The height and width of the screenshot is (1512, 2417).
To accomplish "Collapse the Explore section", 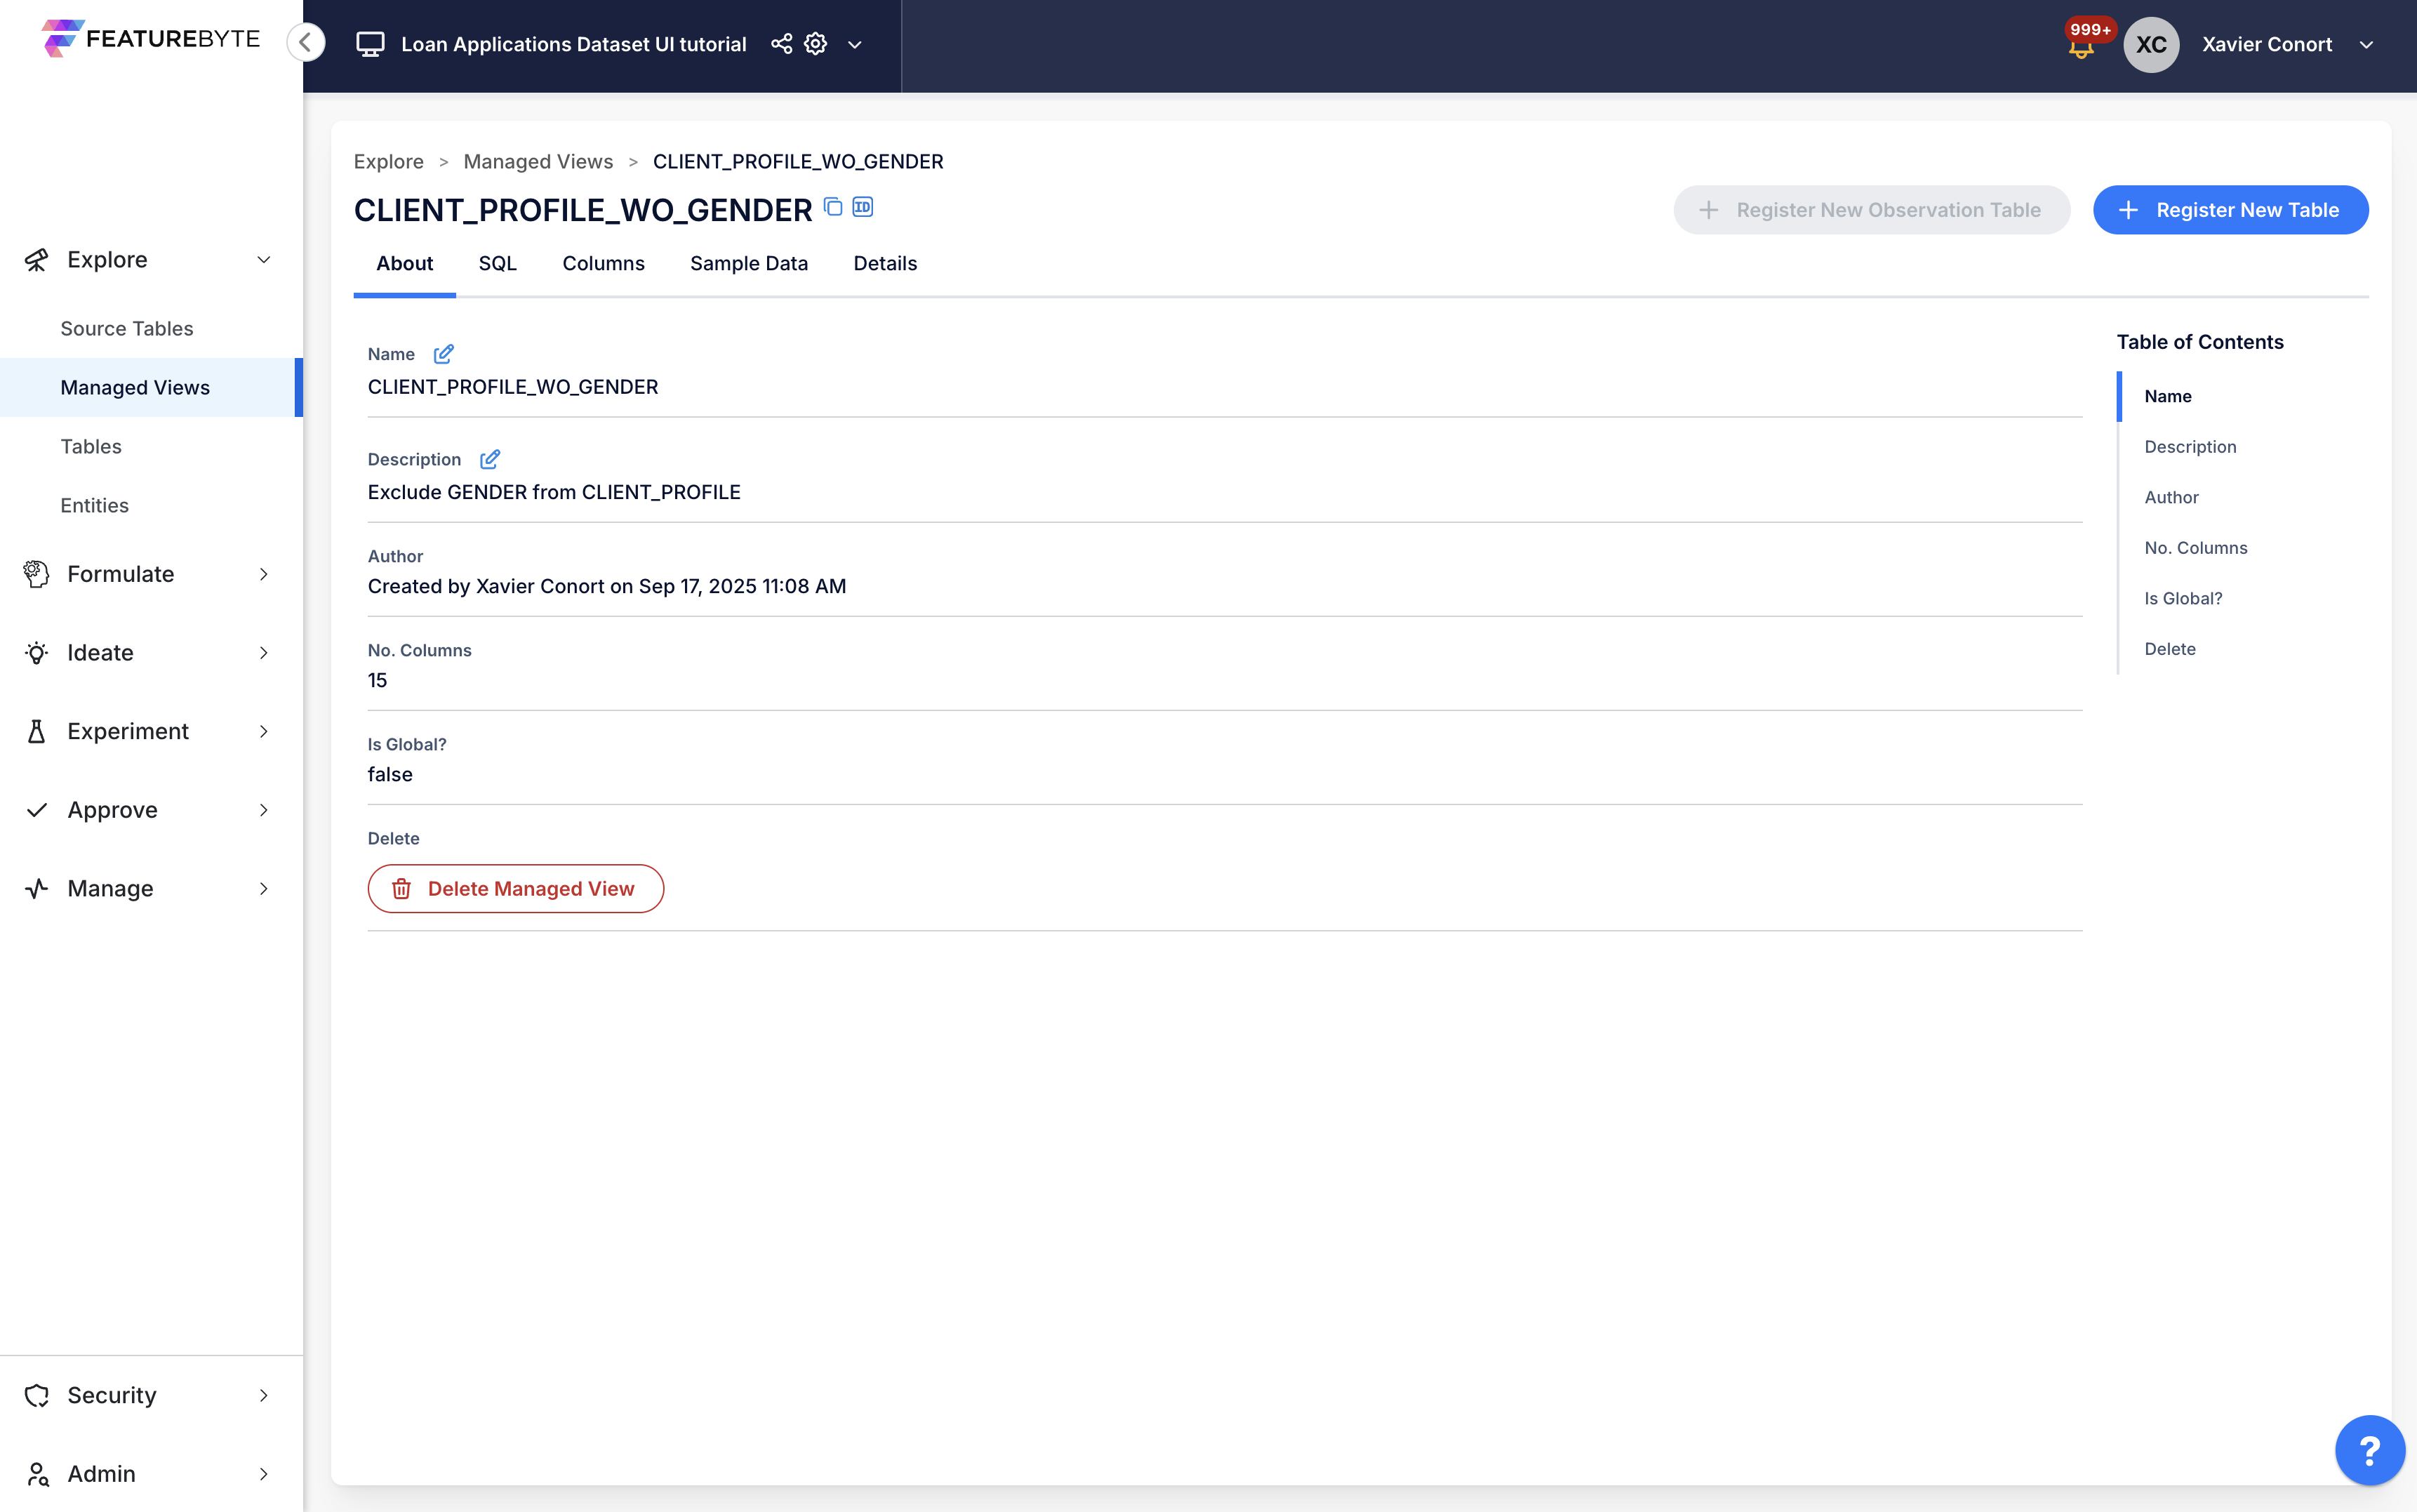I will point(263,259).
